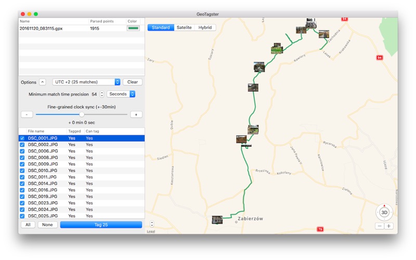This screenshot has width=416, height=260.
Task: Click the minimum match precision value 54
Action: point(94,94)
